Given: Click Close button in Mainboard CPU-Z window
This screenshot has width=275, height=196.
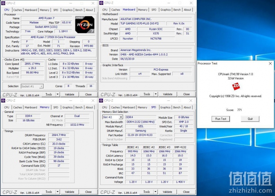Looking at the screenshot, I should click(187, 94).
